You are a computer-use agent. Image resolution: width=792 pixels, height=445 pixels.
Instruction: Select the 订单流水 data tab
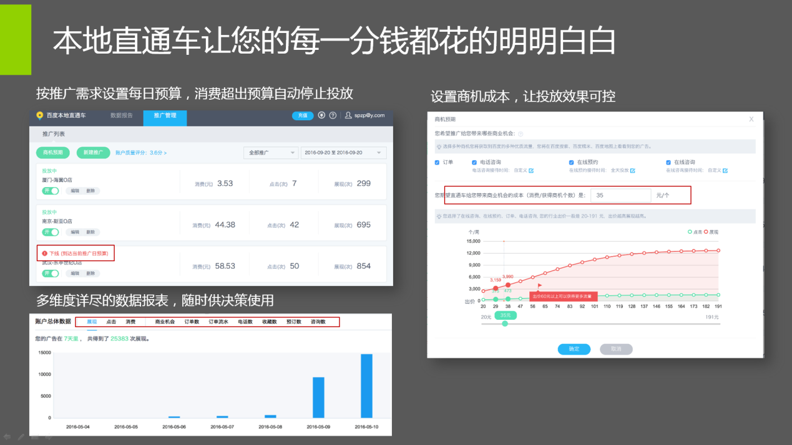[x=218, y=322]
